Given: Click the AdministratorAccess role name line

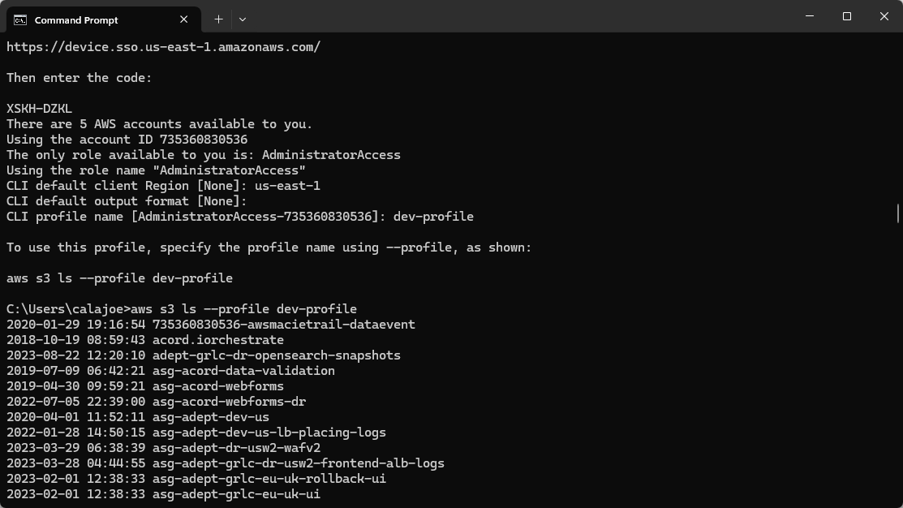Looking at the screenshot, I should (156, 170).
